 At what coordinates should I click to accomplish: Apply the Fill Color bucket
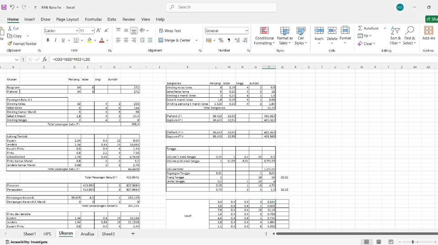pos(89,40)
